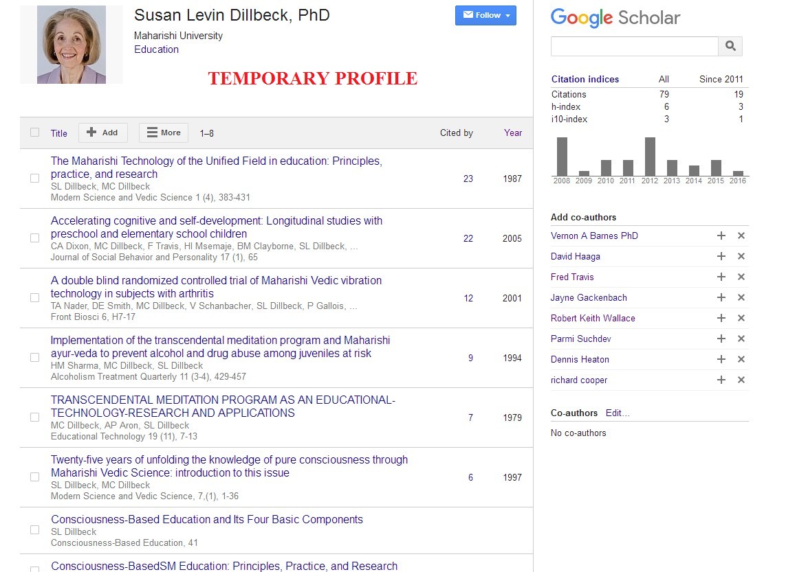Dismiss richard cooper suggestion with X
This screenshot has width=786, height=572.
(x=741, y=380)
